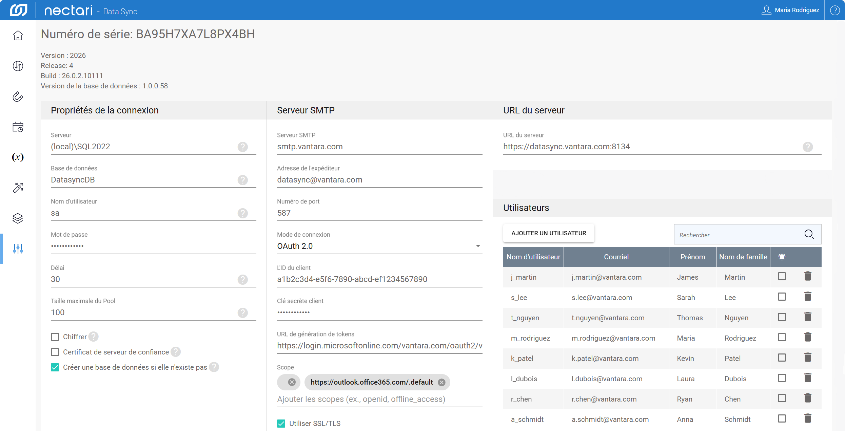The height and width of the screenshot is (431, 845).
Task: Remove the outlook.office365.com scope chip
Action: (x=441, y=382)
